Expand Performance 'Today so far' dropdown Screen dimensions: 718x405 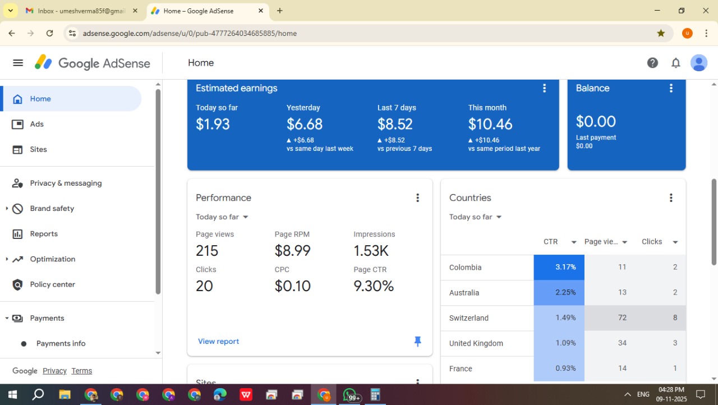coord(222,217)
